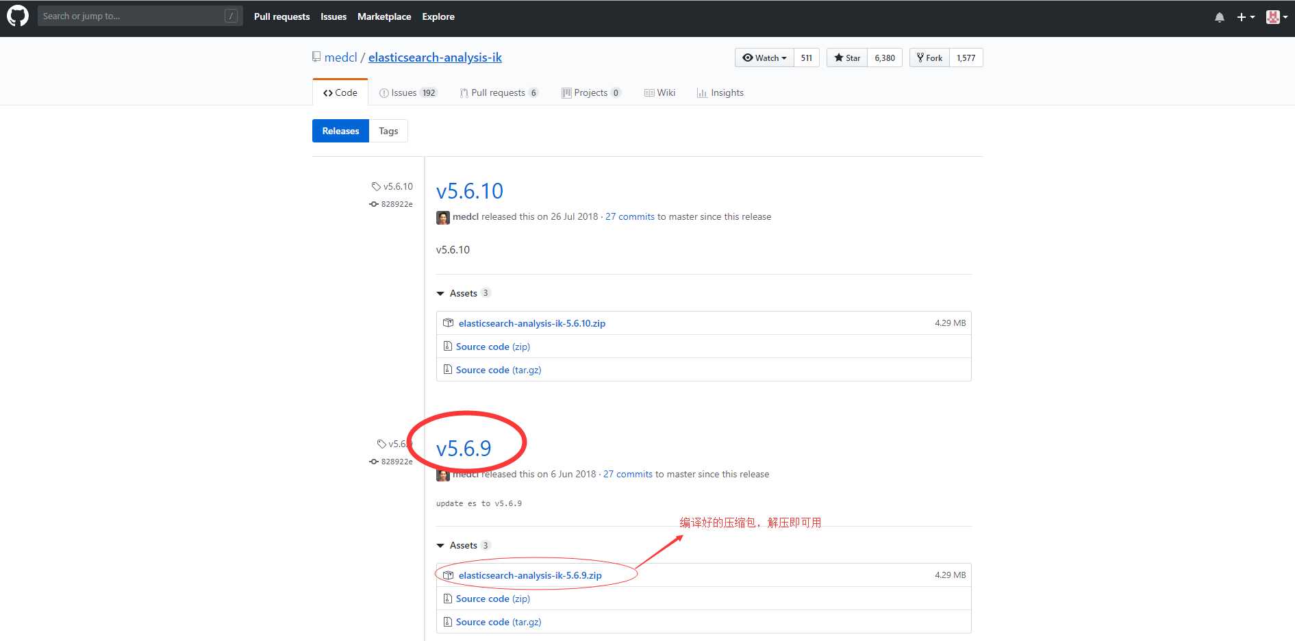
Task: Open medcl author link in v5.6.10
Action: tap(466, 216)
